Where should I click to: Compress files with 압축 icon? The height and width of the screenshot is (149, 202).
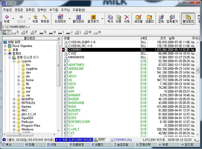[161, 19]
